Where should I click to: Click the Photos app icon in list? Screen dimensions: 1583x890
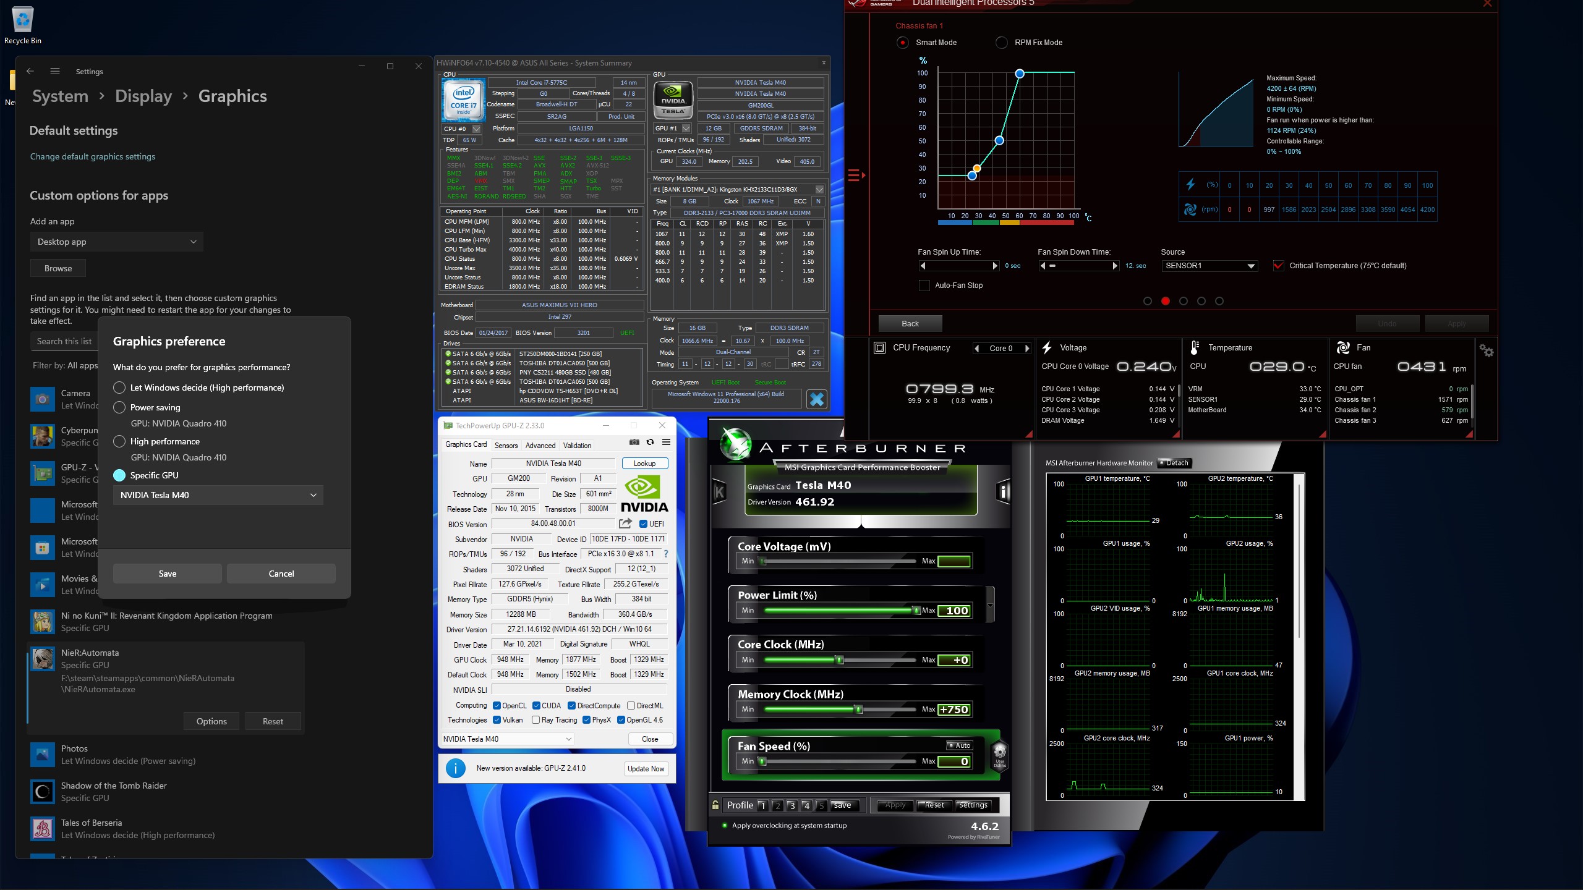[x=43, y=755]
